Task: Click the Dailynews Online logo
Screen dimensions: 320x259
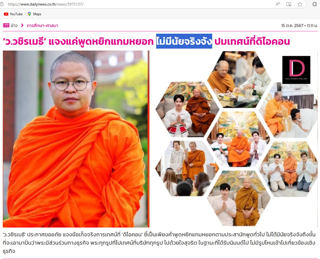Action: (x=296, y=70)
